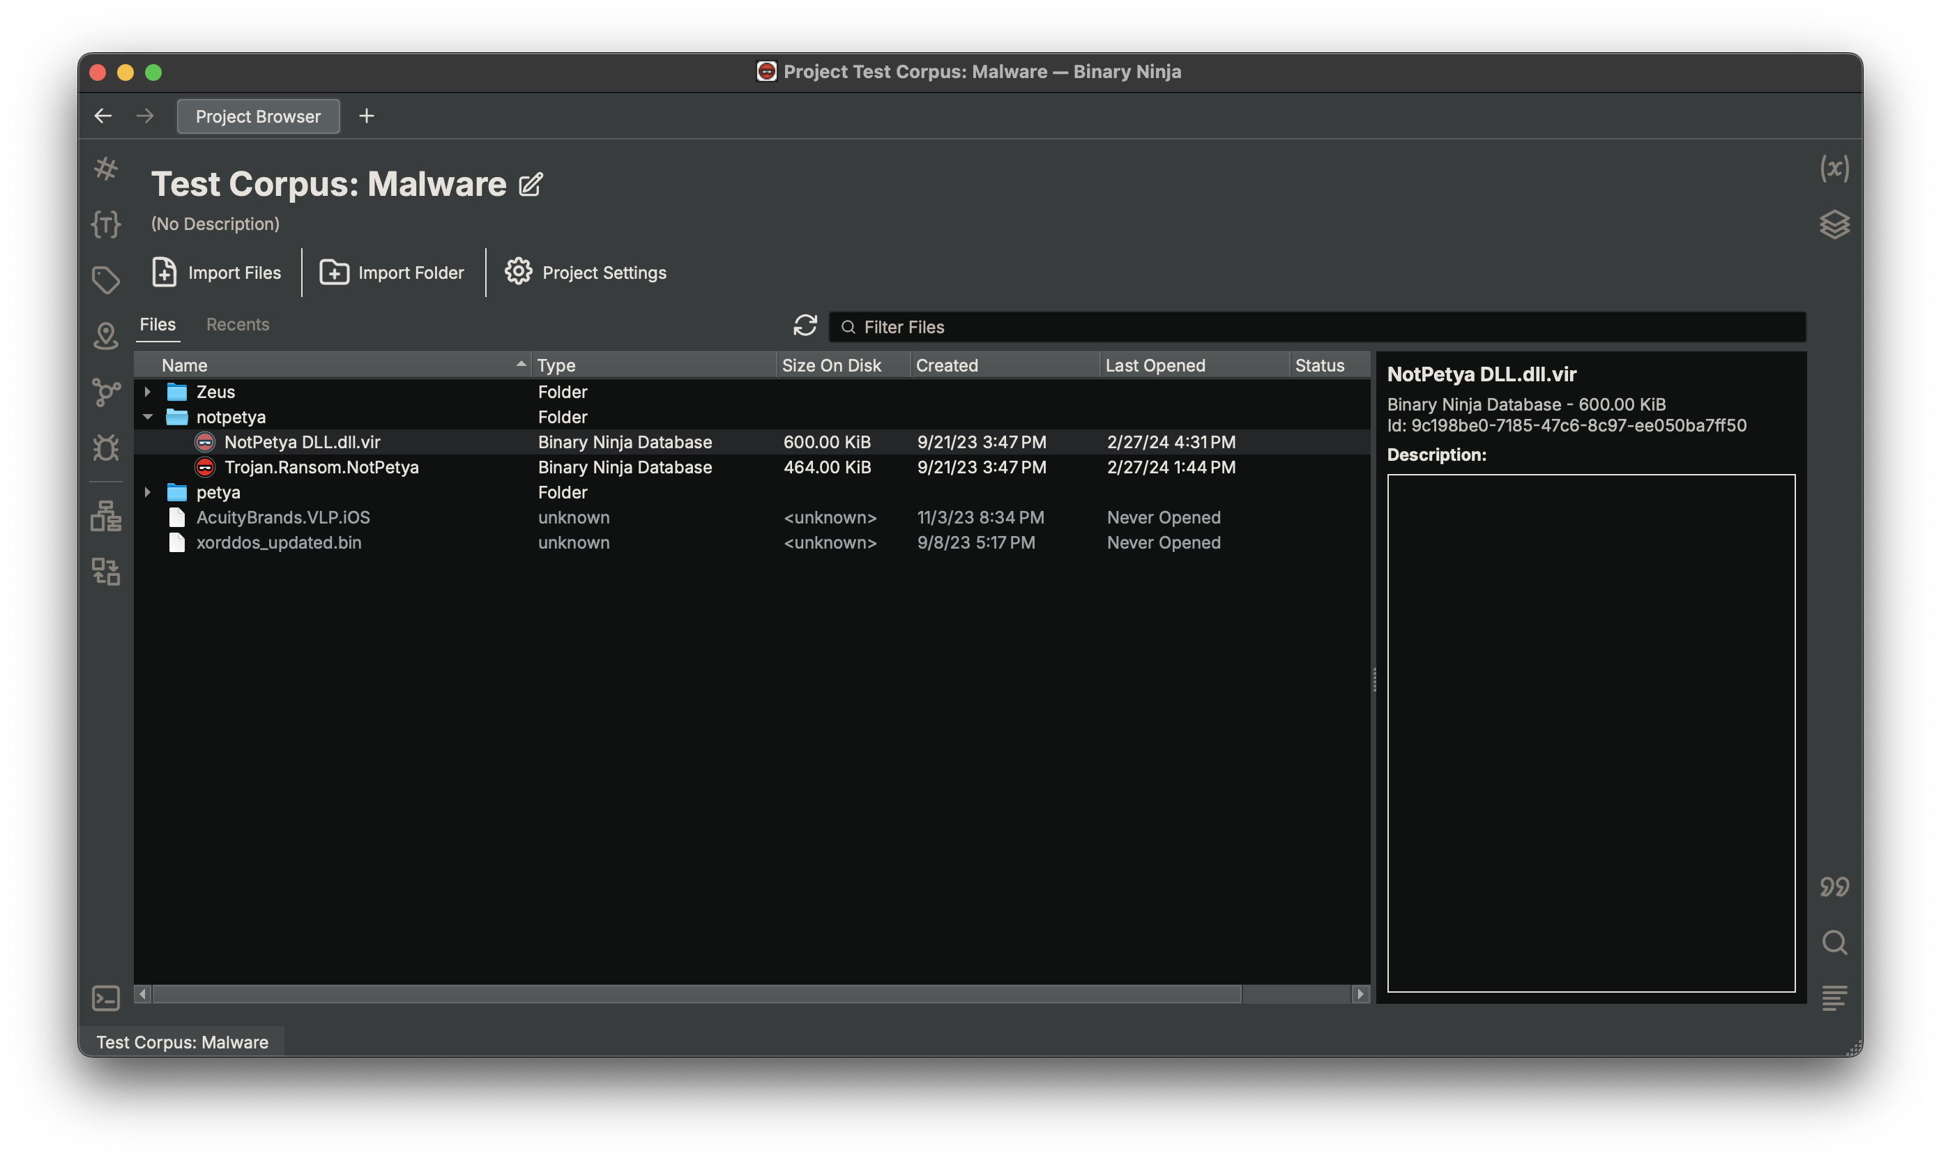This screenshot has height=1160, width=1941.
Task: Edit project name with pencil icon
Action: [x=531, y=185]
